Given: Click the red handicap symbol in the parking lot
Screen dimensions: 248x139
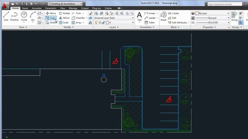Looking at the screenshot, I should [169, 100].
